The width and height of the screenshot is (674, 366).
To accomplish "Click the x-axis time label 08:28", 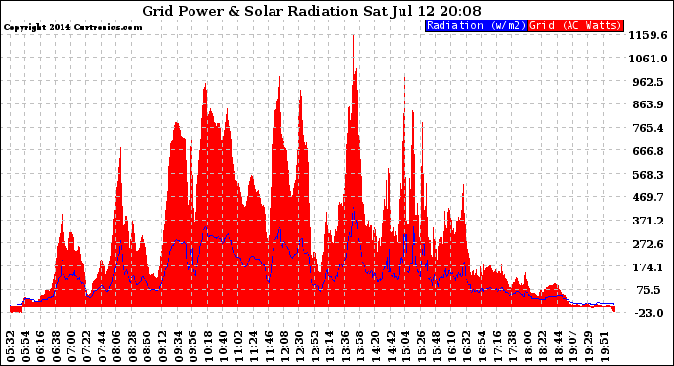I will (x=131, y=346).
